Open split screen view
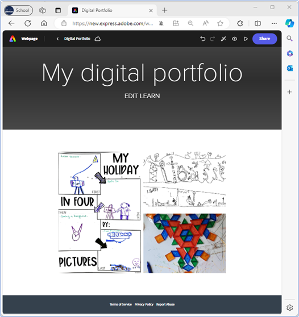299x317 pixels. (x=258, y=23)
